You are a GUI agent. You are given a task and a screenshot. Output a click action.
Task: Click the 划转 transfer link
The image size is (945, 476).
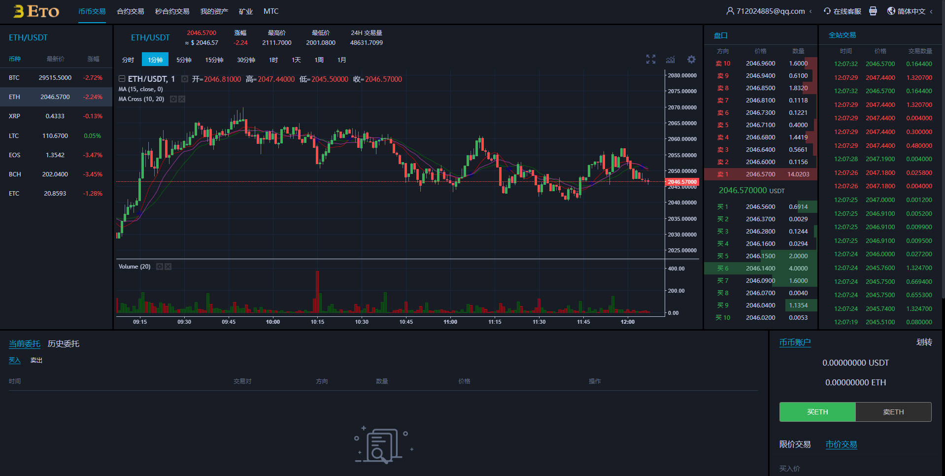(924, 342)
